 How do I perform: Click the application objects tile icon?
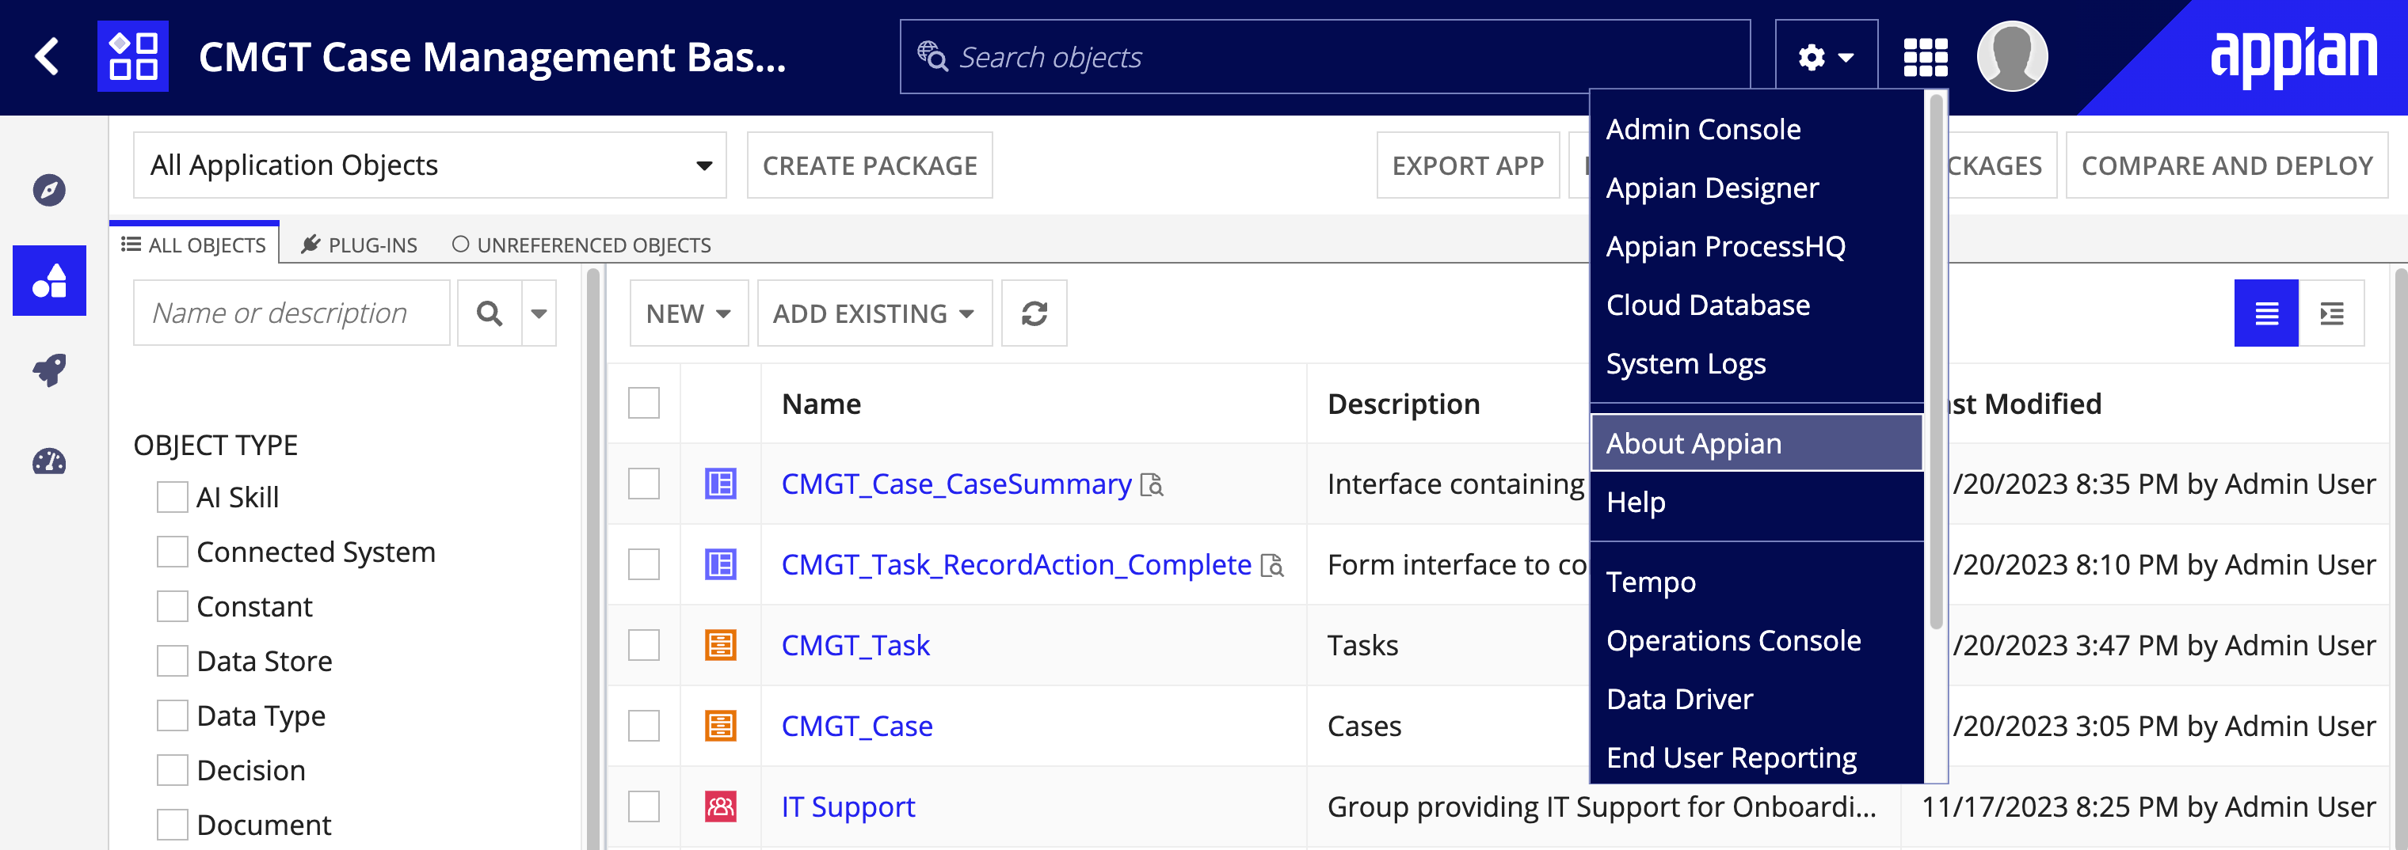[x=133, y=56]
